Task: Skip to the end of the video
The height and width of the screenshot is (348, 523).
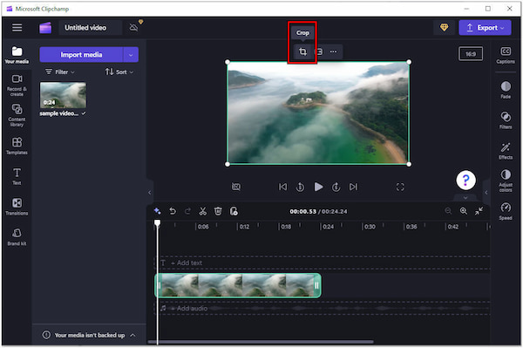Action: click(x=353, y=187)
